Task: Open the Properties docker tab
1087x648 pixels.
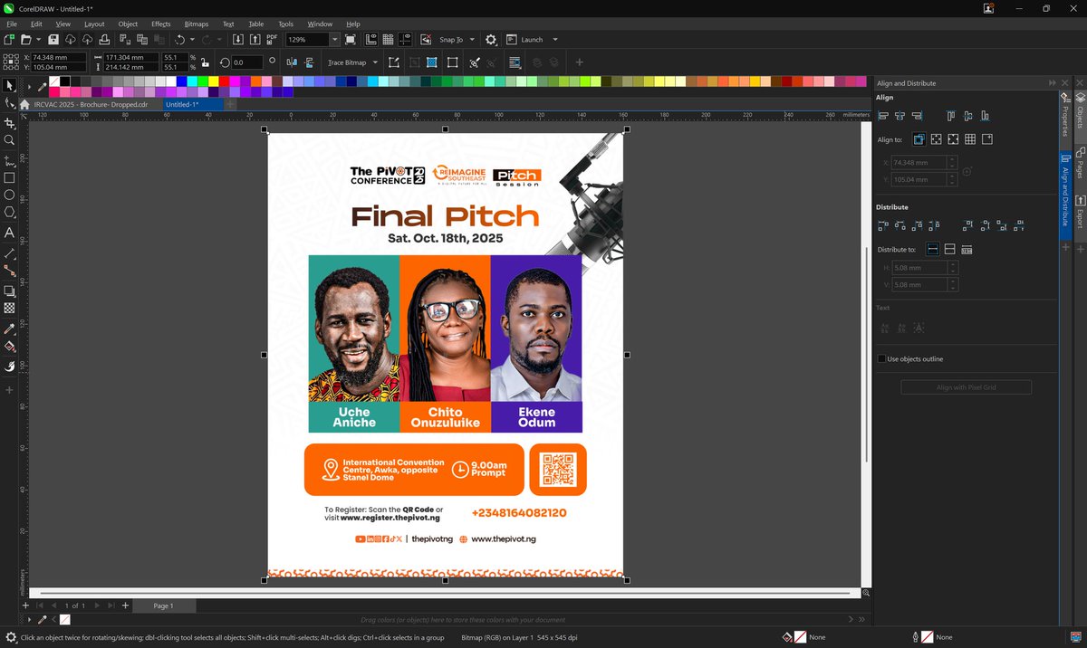Action: click(1065, 114)
